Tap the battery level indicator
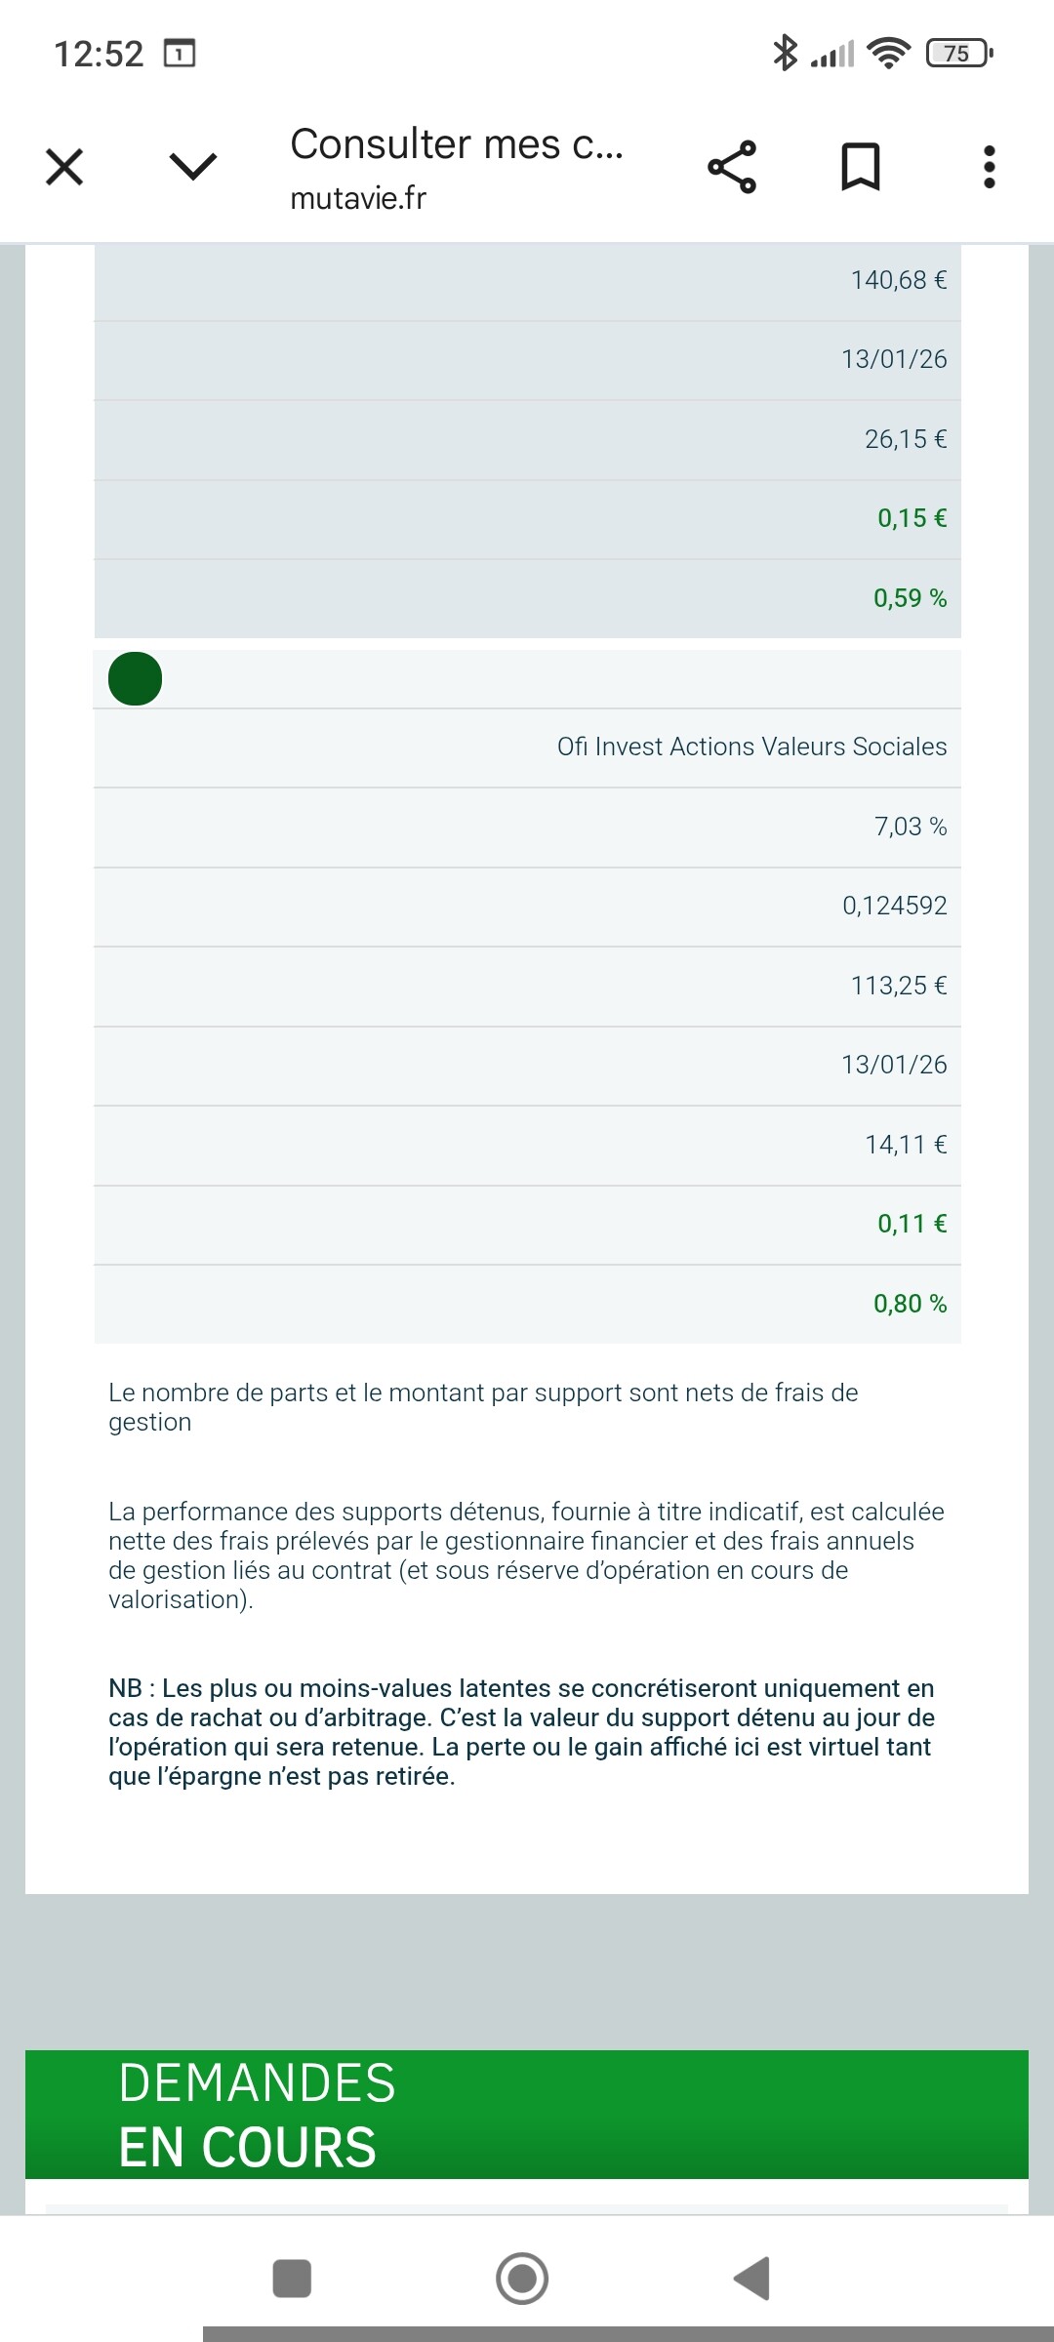Screen dimensions: 1054x2342 958,53
